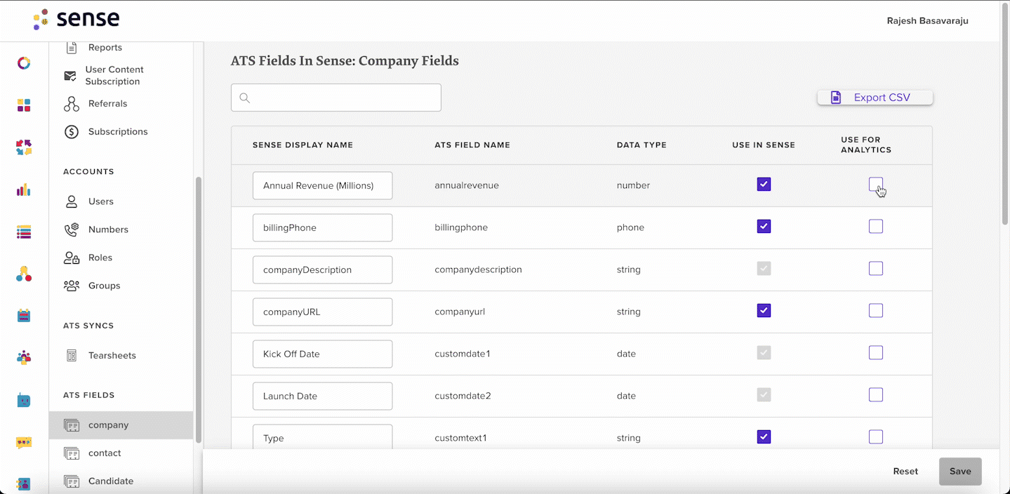1010x494 pixels.
Task: Enable Use for Analytics for annualrevenue
Action: [876, 185]
